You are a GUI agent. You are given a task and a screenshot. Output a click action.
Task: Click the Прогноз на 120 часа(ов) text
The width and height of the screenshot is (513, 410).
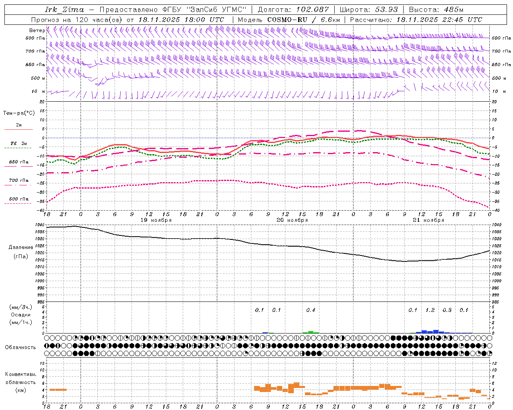[x=77, y=20]
